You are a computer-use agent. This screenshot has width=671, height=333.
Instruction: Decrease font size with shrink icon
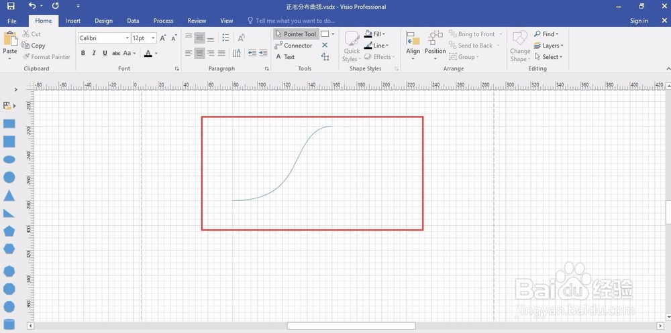pos(174,38)
